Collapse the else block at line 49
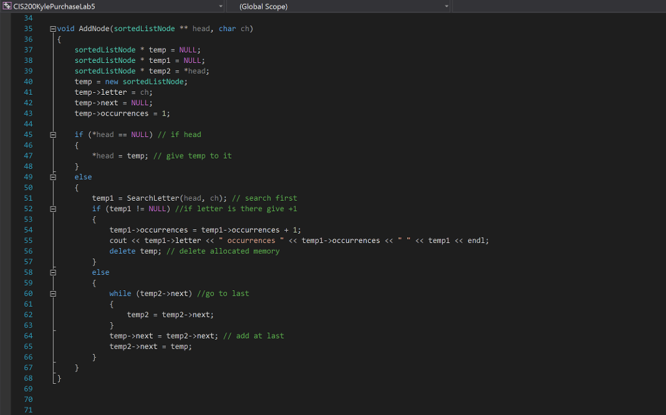Image resolution: width=666 pixels, height=415 pixels. (53, 177)
